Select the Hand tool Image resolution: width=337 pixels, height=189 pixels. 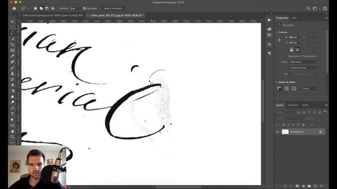pos(12,131)
